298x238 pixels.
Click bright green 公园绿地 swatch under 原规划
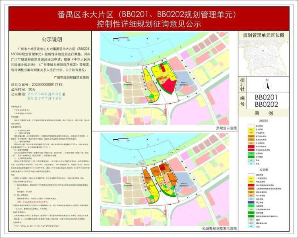251,153
